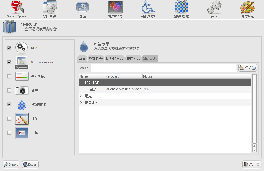264x171 pixels.
Task: Click the <Control><Super>None keyboard binding
Action: pos(123,89)
